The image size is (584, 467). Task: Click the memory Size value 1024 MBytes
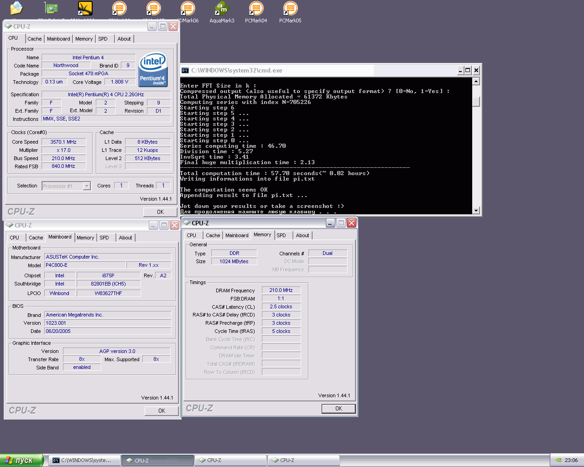[234, 262]
